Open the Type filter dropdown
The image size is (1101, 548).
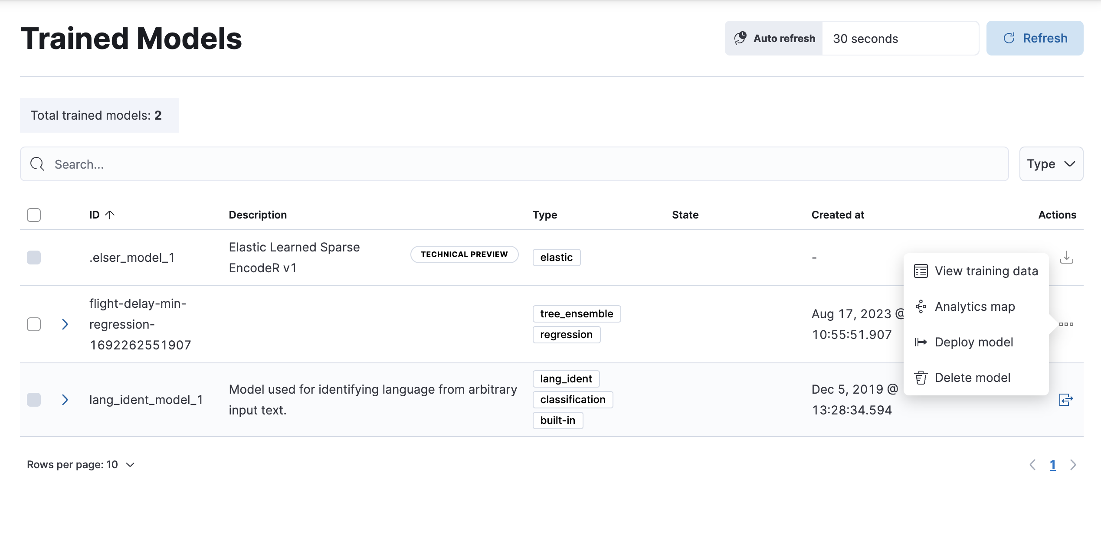coord(1051,164)
